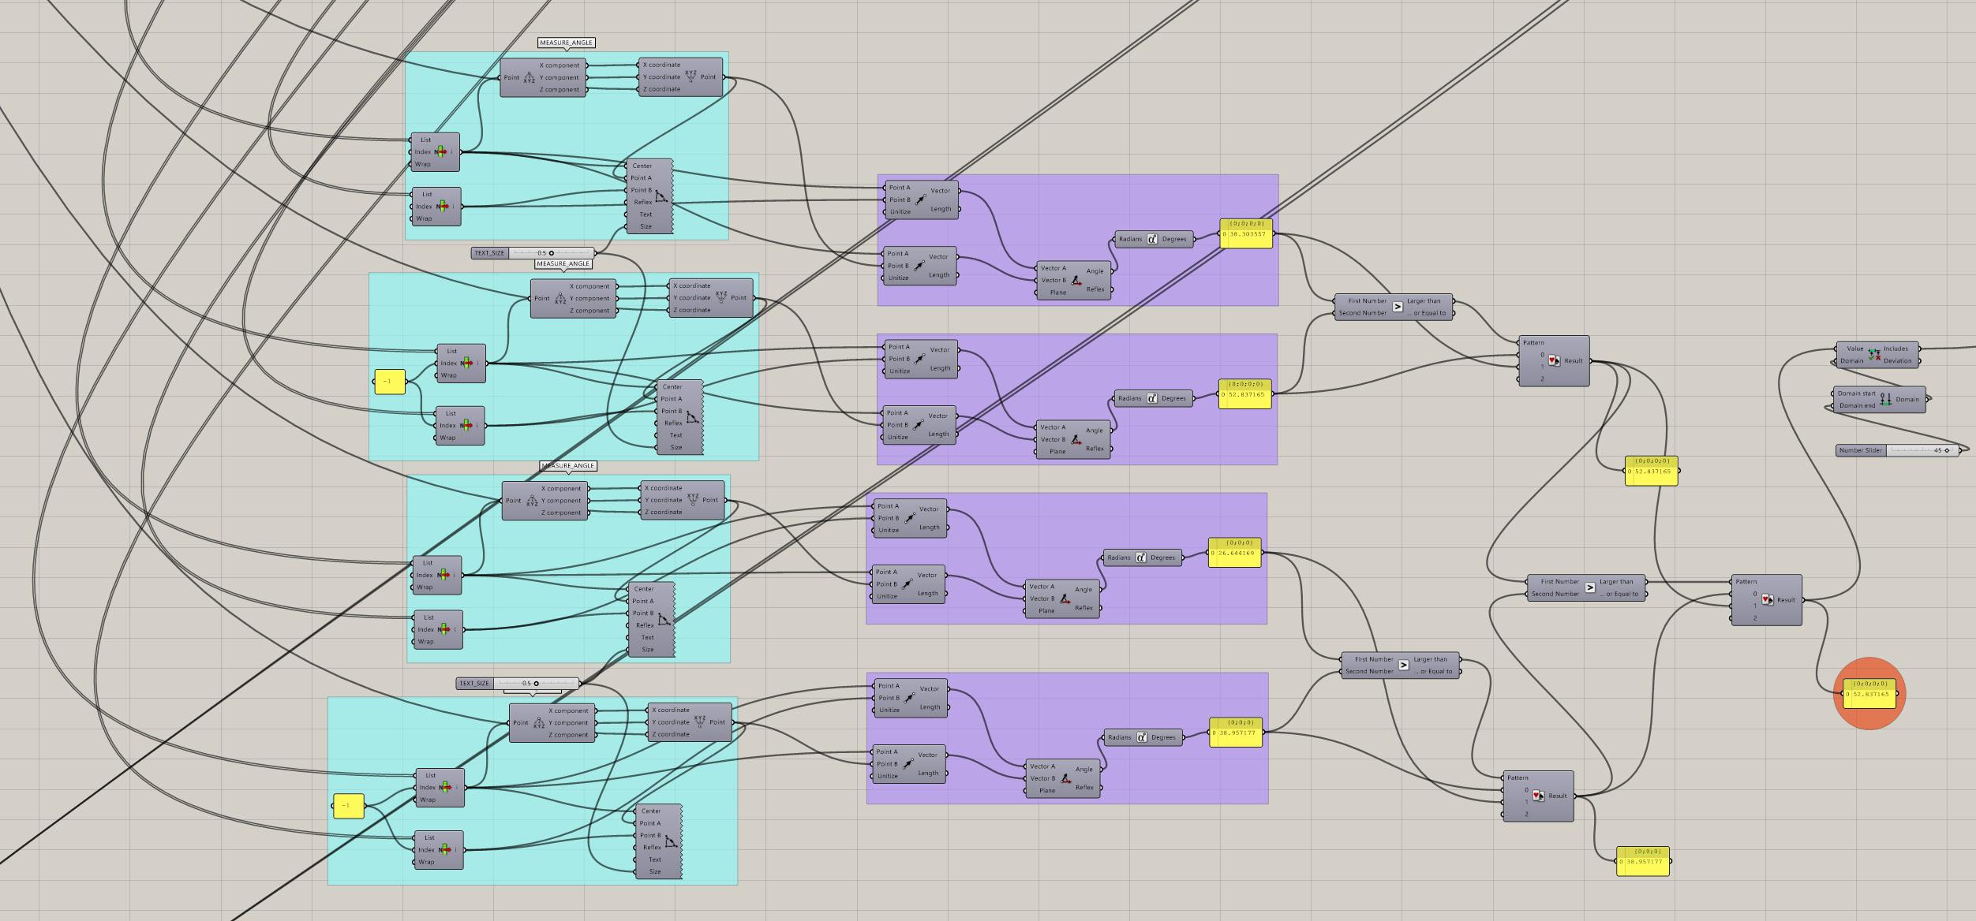Click the Deviation output grip on the Includes component
Viewport: 1976px width, 921px height.
point(1920,361)
